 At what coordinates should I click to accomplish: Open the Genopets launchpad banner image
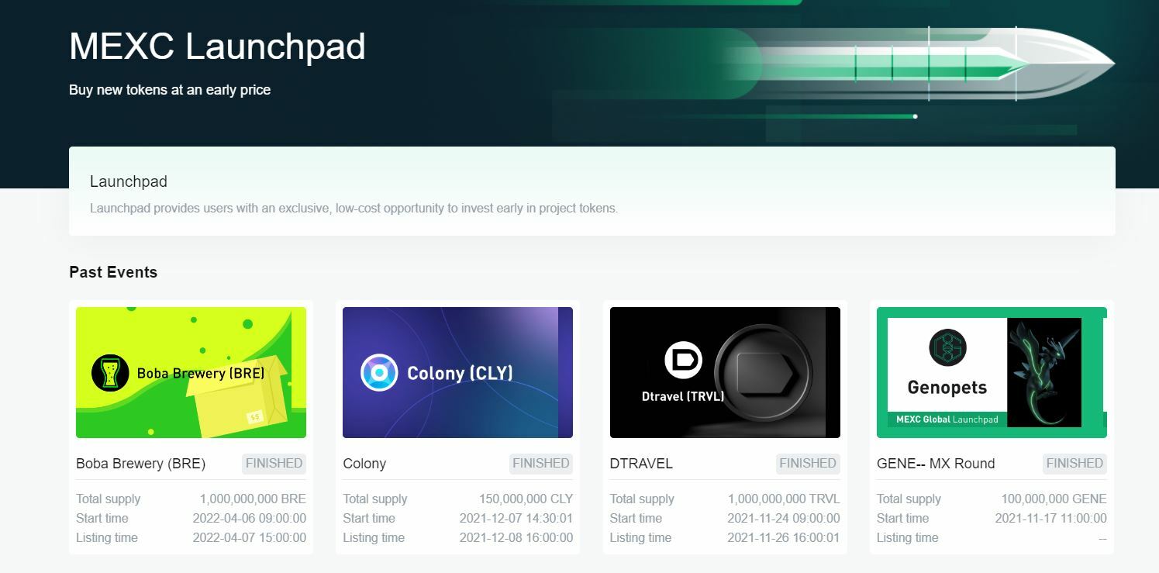click(x=992, y=372)
